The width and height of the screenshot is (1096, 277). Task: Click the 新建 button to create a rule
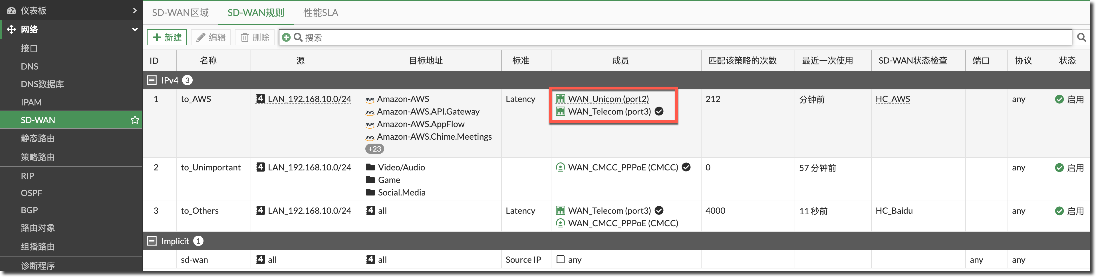[167, 37]
